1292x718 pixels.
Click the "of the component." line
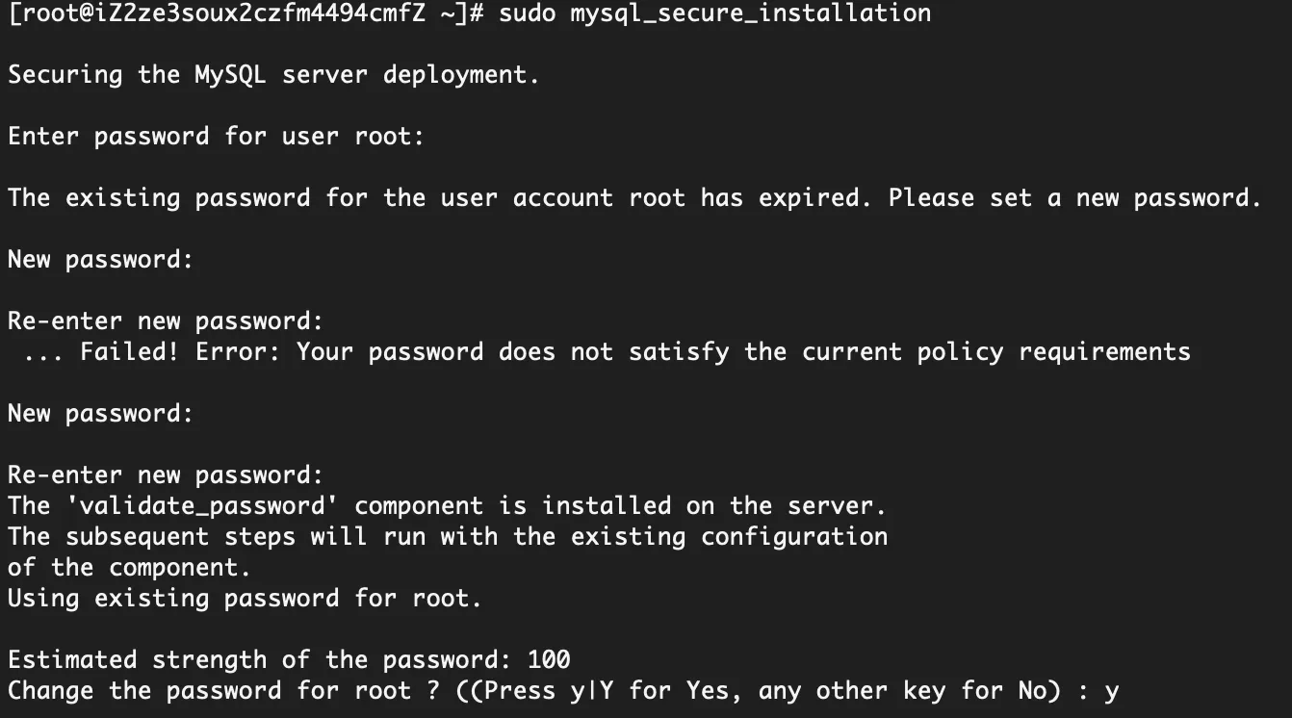coord(129,568)
